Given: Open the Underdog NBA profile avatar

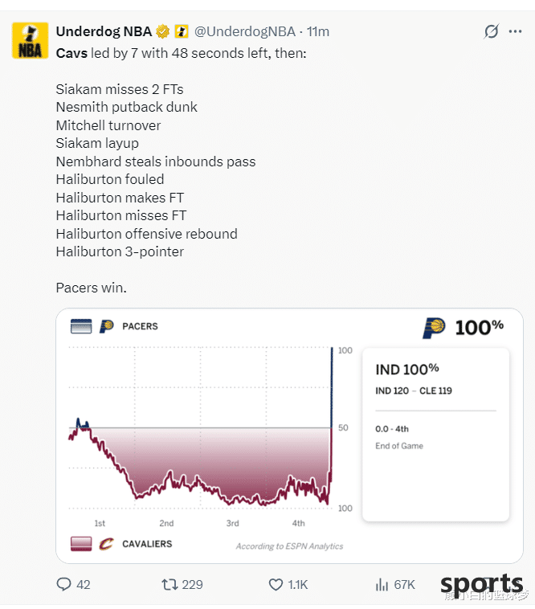Looking at the screenshot, I should coord(31,41).
